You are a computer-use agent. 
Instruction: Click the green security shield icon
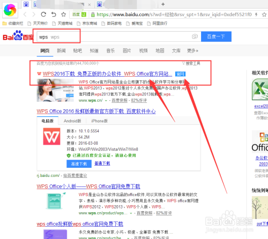(x=69, y=155)
